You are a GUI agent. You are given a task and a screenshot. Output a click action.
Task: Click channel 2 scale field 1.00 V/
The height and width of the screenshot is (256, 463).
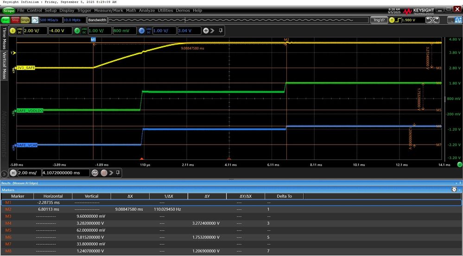[100, 31]
